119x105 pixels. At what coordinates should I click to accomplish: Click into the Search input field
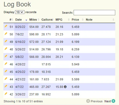coord(94,13)
